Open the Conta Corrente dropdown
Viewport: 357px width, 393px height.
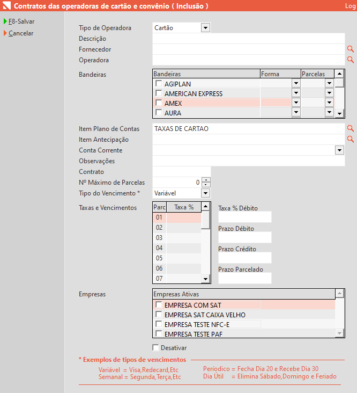(x=339, y=150)
